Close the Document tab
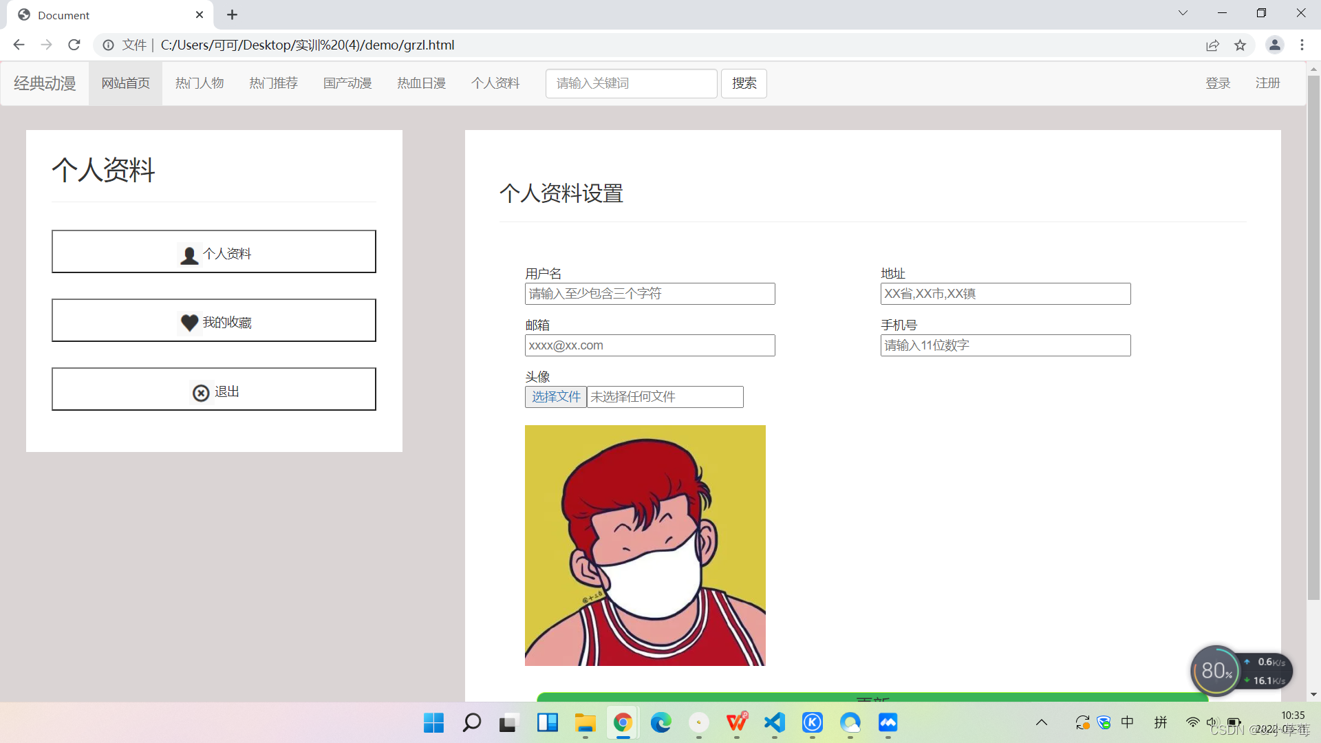 (200, 14)
